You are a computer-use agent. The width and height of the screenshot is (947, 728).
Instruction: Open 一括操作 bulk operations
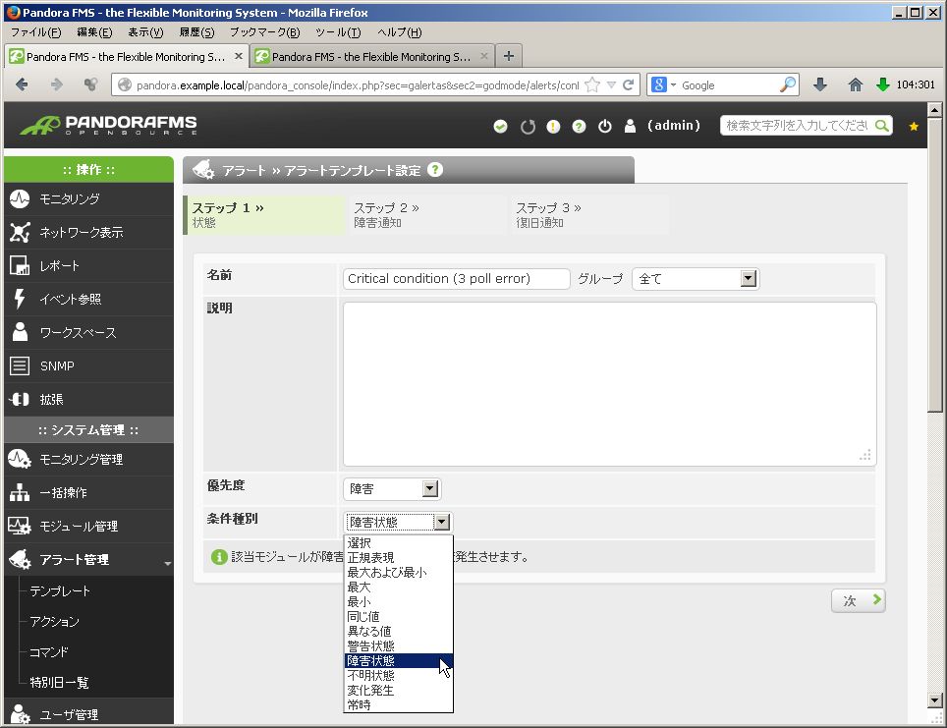[88, 493]
